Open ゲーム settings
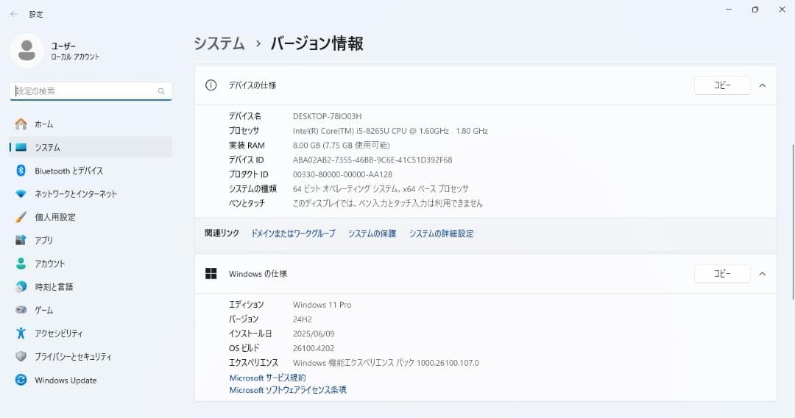This screenshot has width=795, height=418. (91, 310)
